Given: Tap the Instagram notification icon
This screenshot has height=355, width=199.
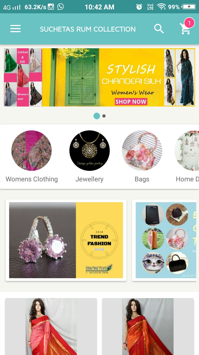Looking at the screenshot, I should click(x=51, y=7).
